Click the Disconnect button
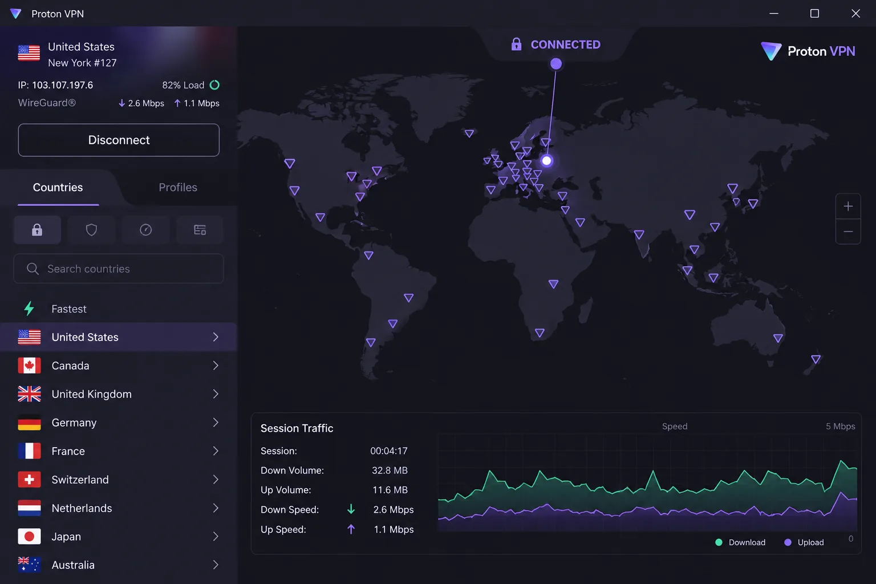This screenshot has height=584, width=876. (x=119, y=140)
